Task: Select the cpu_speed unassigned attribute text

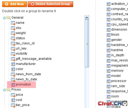Action: pos(120,24)
